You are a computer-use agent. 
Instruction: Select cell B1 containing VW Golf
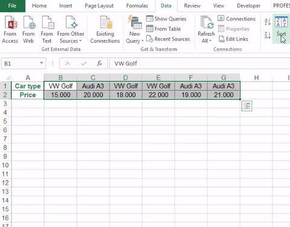click(x=60, y=86)
